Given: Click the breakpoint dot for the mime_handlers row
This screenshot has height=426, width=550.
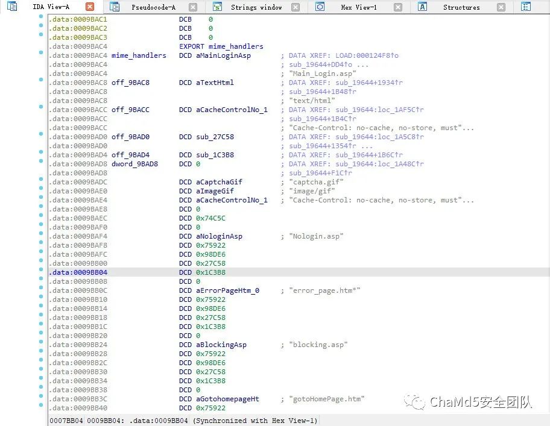Looking at the screenshot, I should 41,52.
